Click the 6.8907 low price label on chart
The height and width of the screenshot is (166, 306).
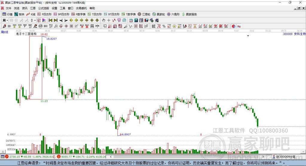126,134
